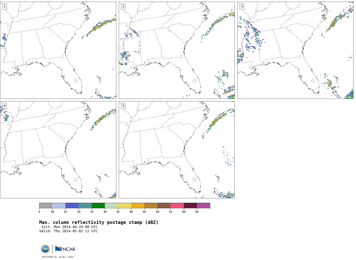Click the colorbar tick label '30'

point(105,212)
